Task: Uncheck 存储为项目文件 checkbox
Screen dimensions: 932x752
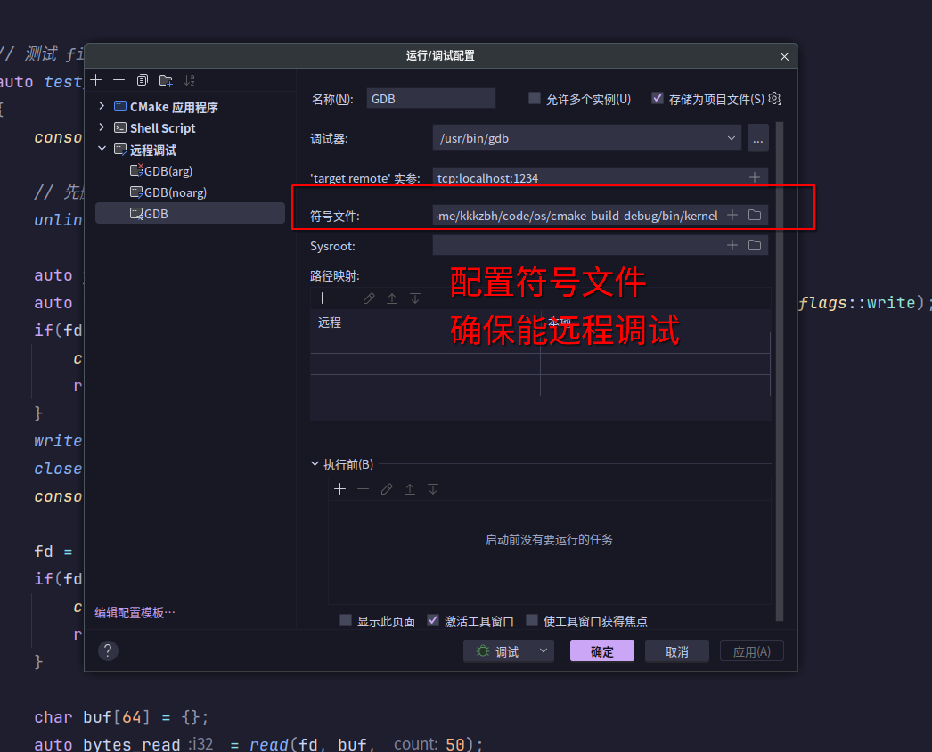Action: pyautogui.click(x=657, y=98)
